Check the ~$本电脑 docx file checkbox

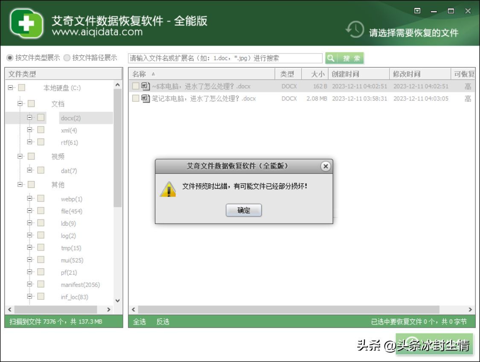[x=136, y=86]
